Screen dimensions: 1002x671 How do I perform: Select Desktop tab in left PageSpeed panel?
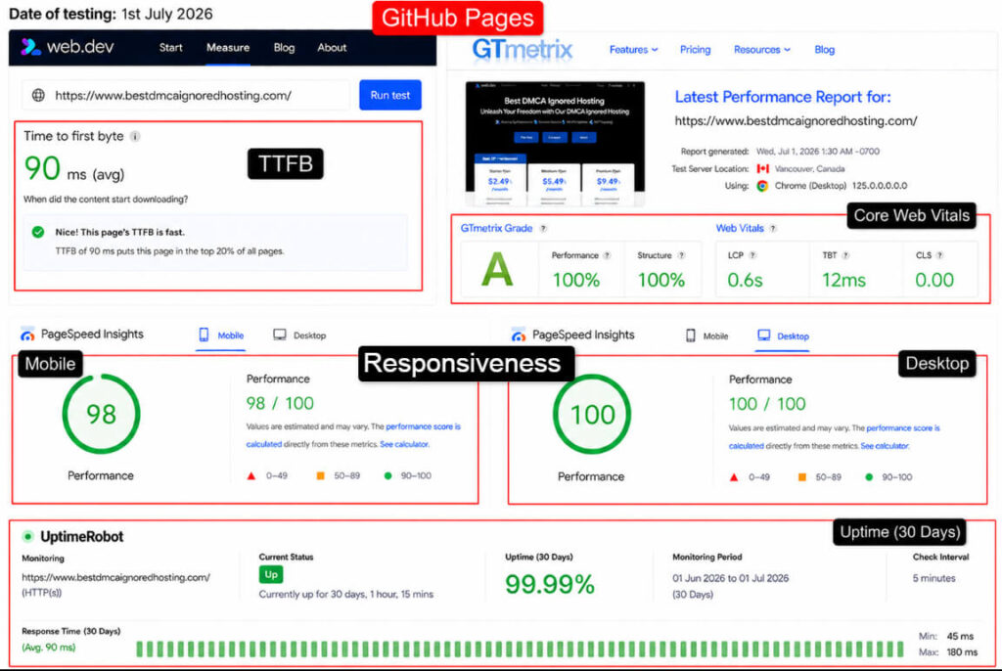click(299, 335)
